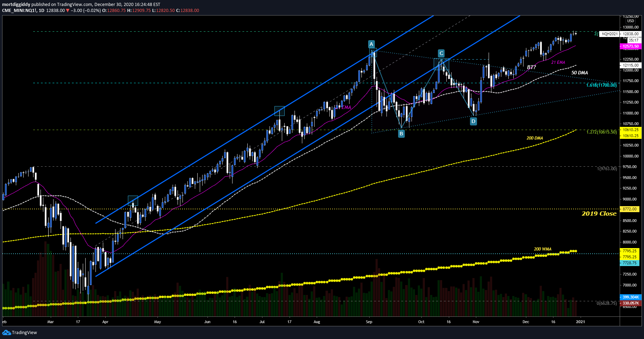Click the 21 EMA label near December
The height and width of the screenshot is (339, 644).
pos(558,62)
